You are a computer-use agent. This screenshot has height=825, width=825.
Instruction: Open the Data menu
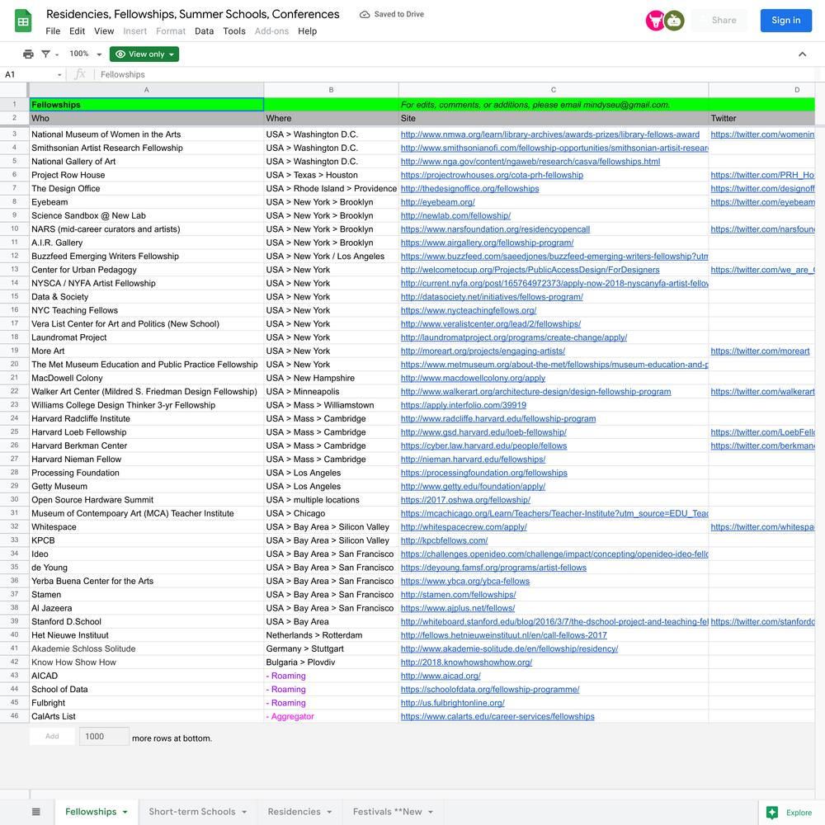pos(204,31)
